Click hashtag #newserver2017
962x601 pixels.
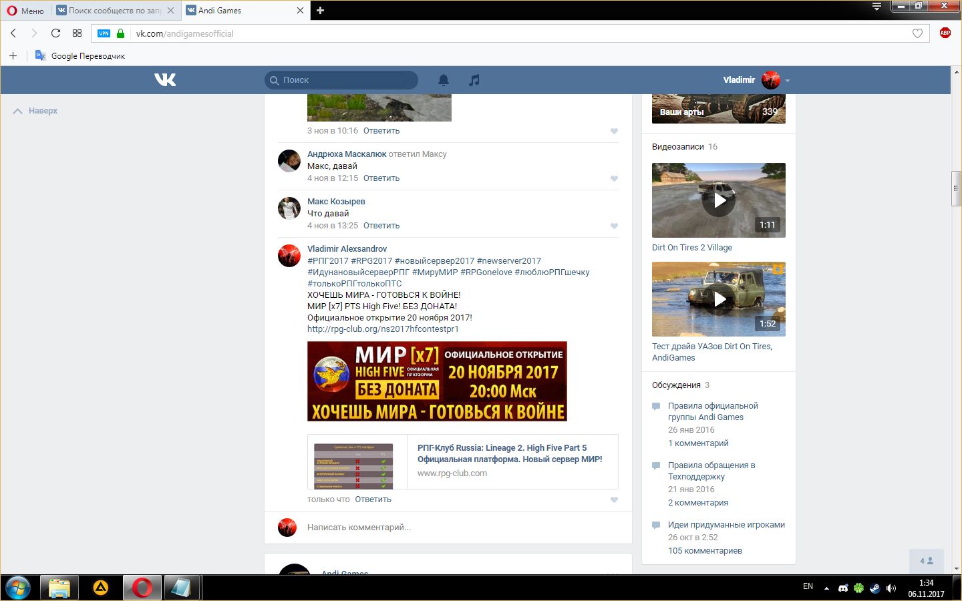[509, 261]
